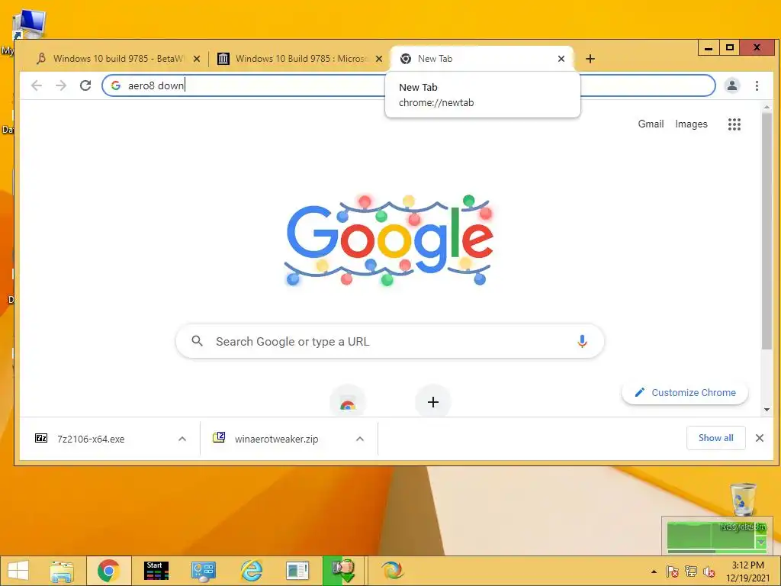
Task: Start voice search with the microphone
Action: click(x=582, y=341)
